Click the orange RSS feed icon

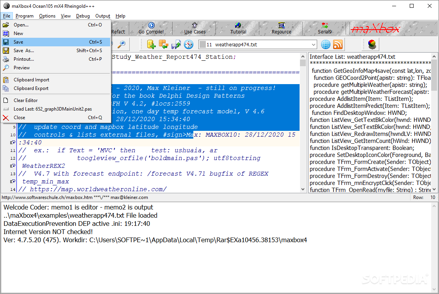coord(338,44)
